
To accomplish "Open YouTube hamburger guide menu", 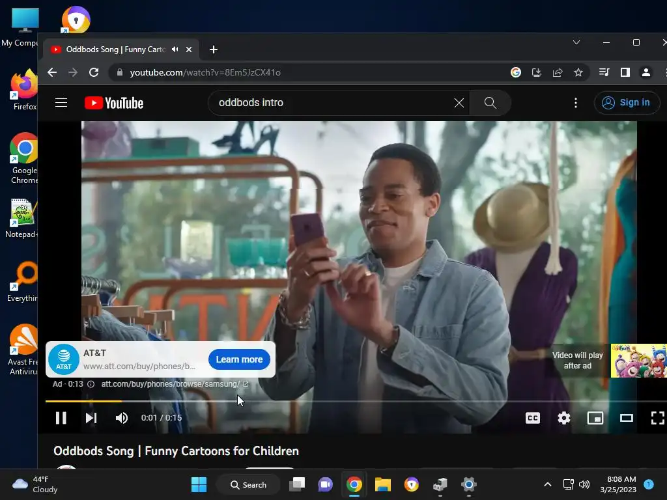I will pyautogui.click(x=61, y=102).
